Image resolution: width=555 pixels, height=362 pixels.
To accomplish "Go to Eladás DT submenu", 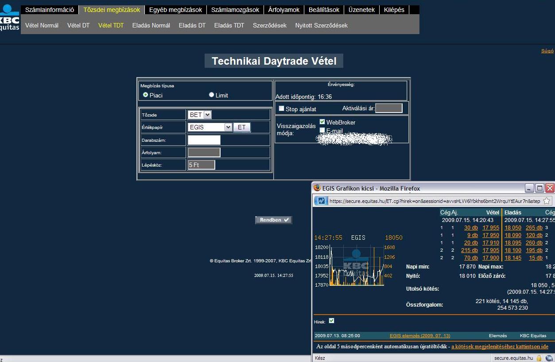I will click(x=192, y=25).
